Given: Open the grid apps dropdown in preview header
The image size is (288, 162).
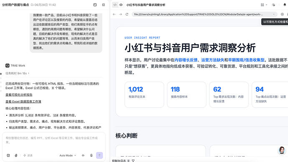Looking at the screenshot, I should pyautogui.click(x=264, y=5).
